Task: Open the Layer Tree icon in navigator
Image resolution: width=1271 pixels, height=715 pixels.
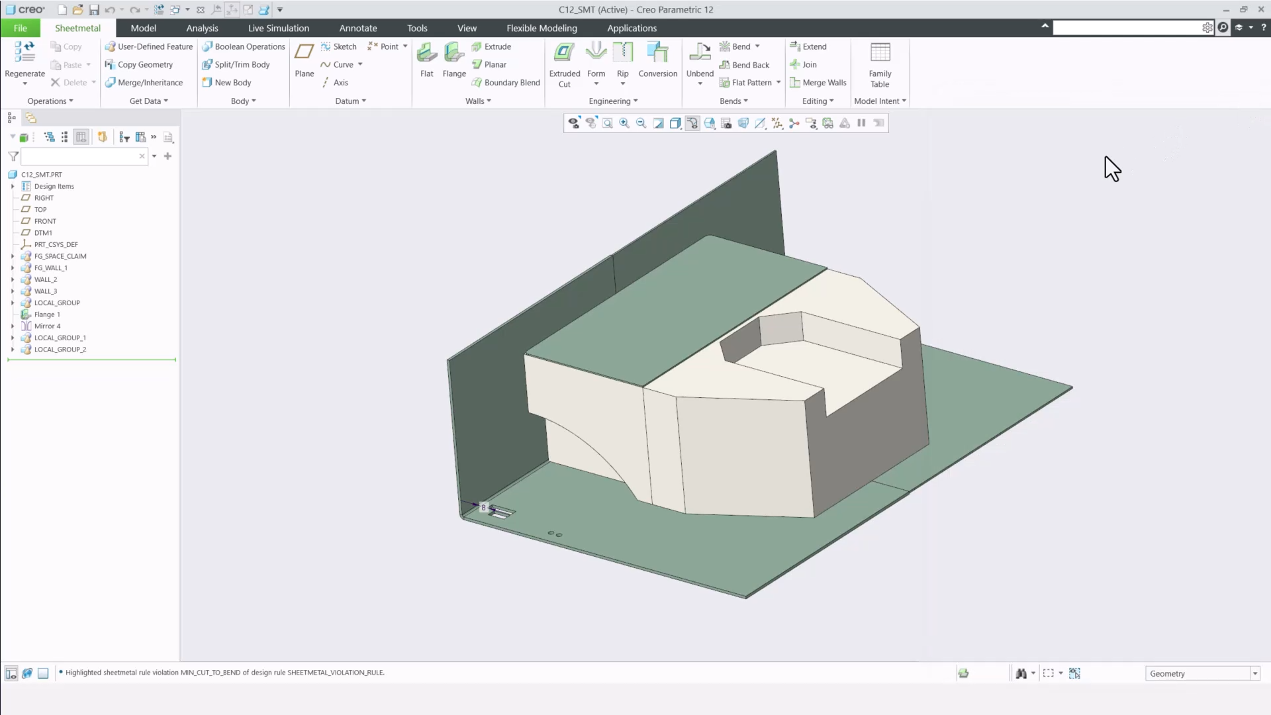Action: pyautogui.click(x=30, y=118)
